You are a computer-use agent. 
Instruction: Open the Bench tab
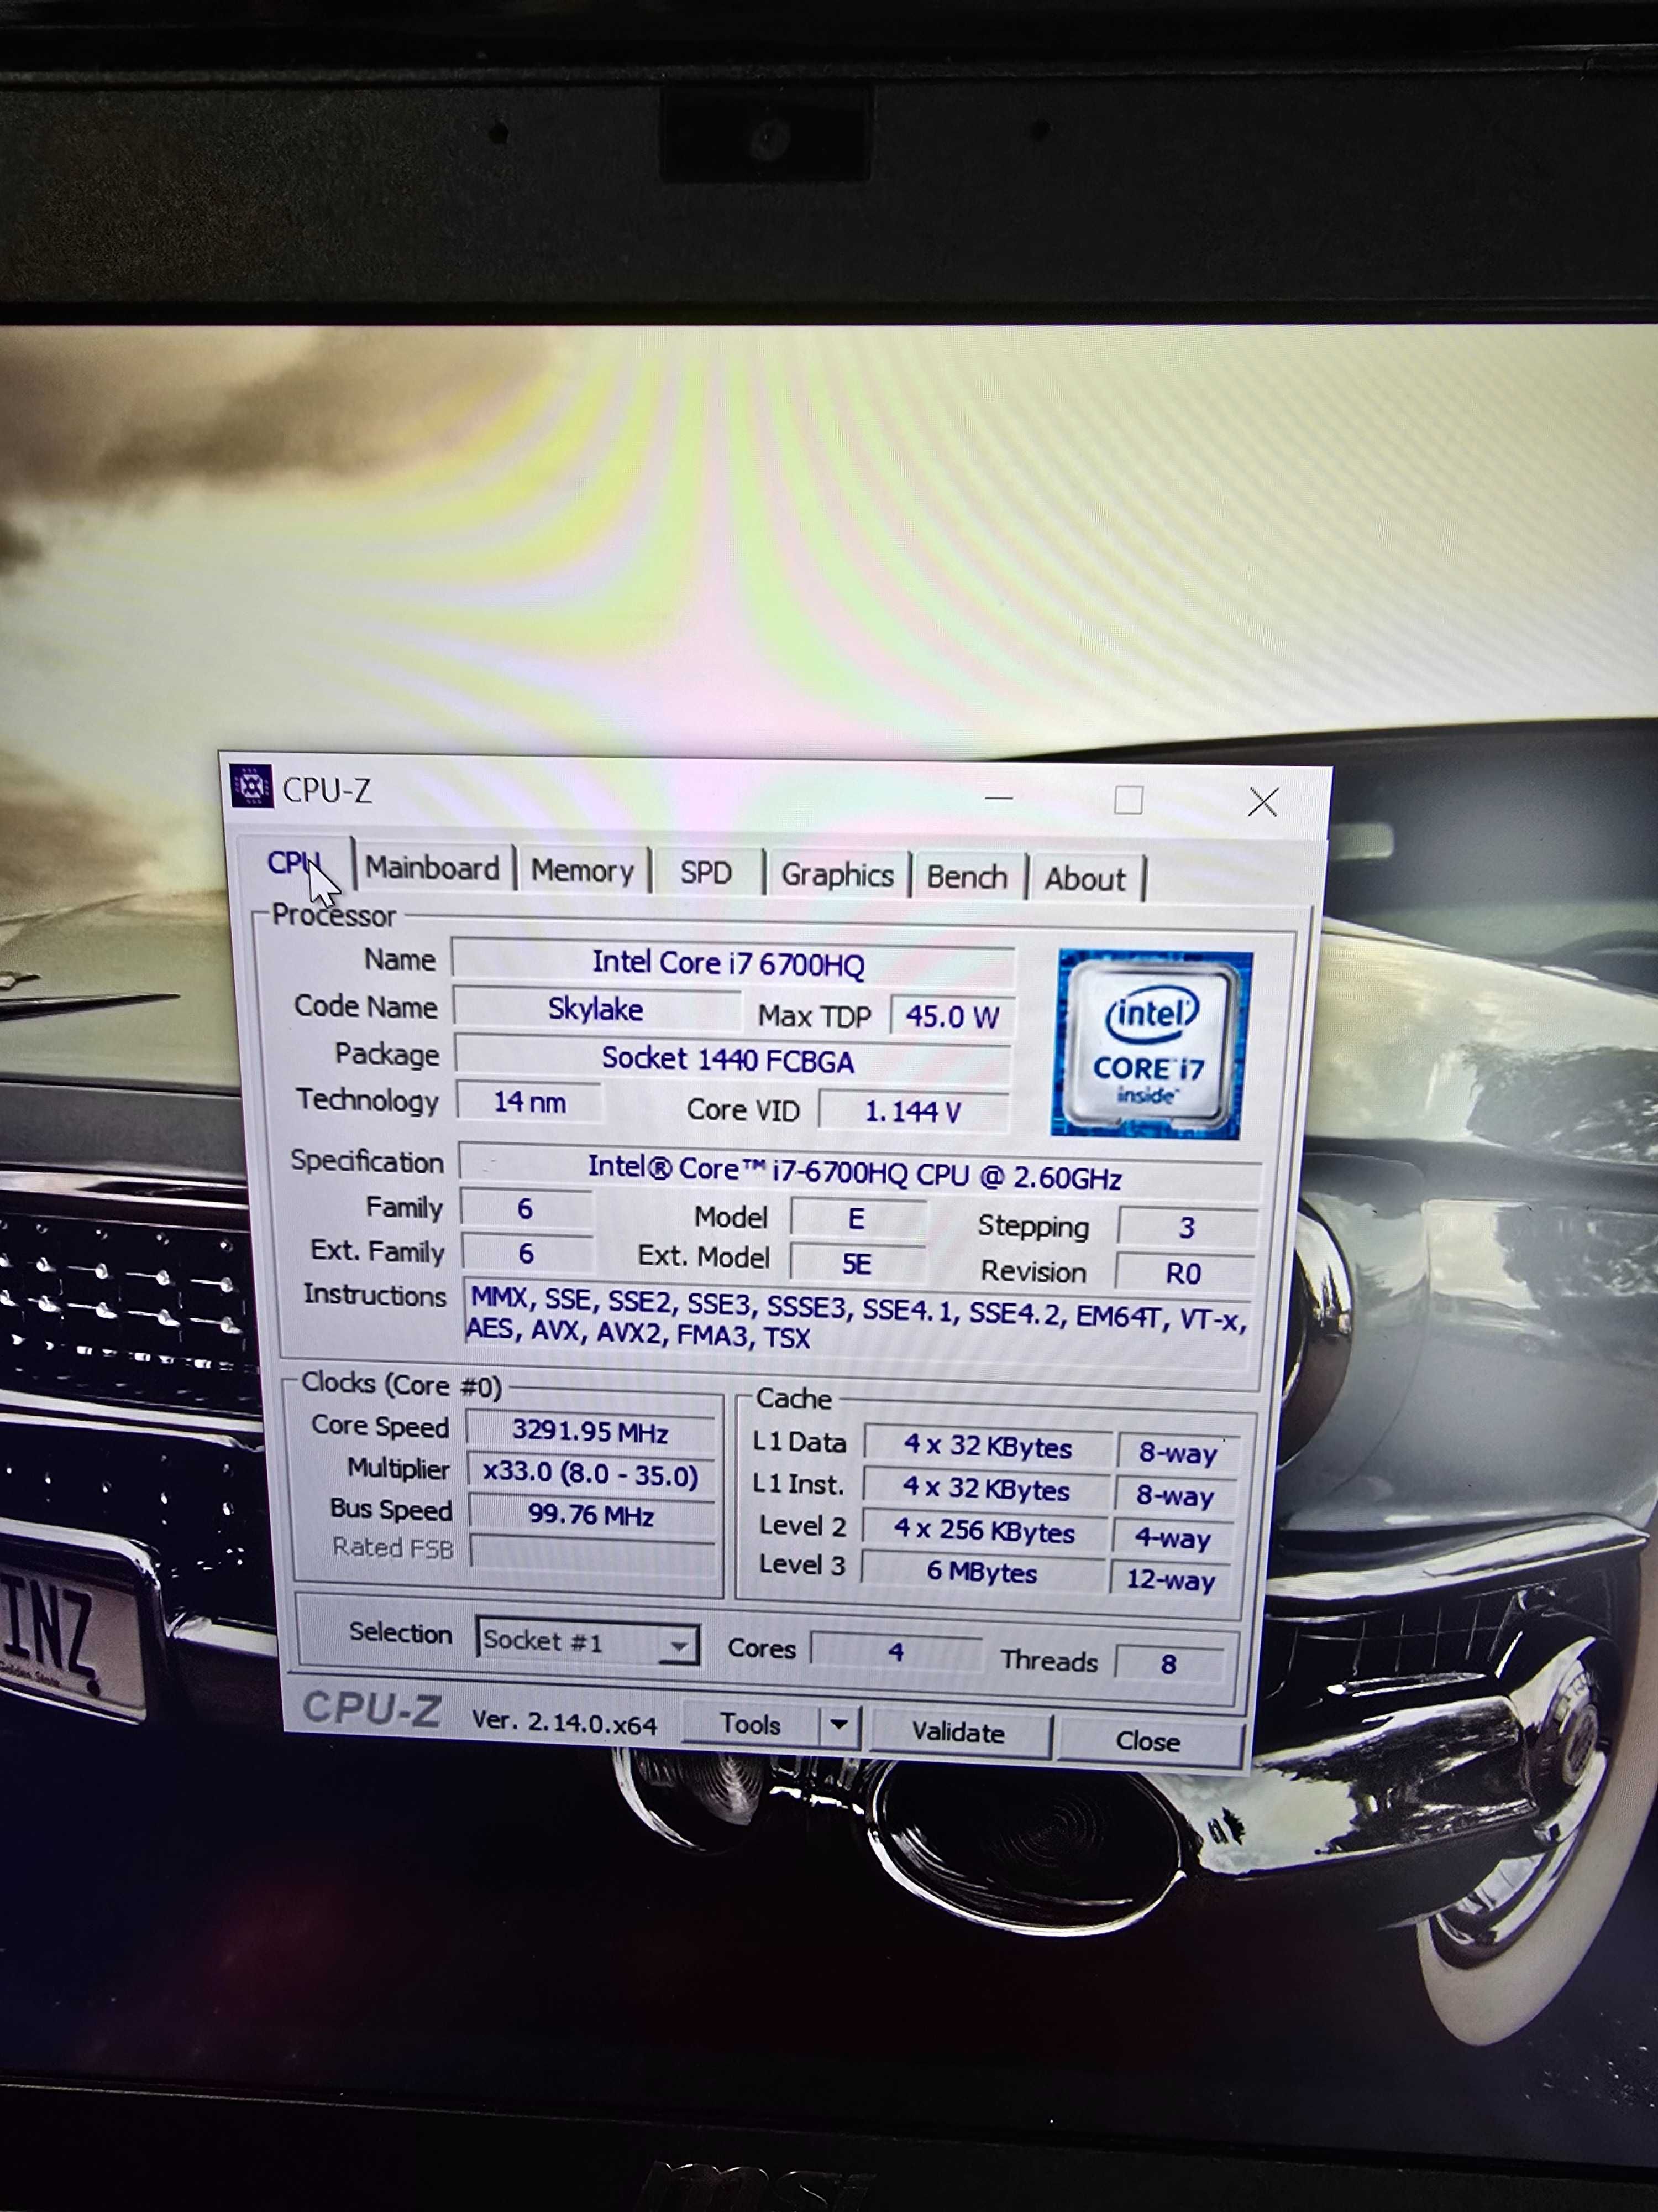coord(967,877)
